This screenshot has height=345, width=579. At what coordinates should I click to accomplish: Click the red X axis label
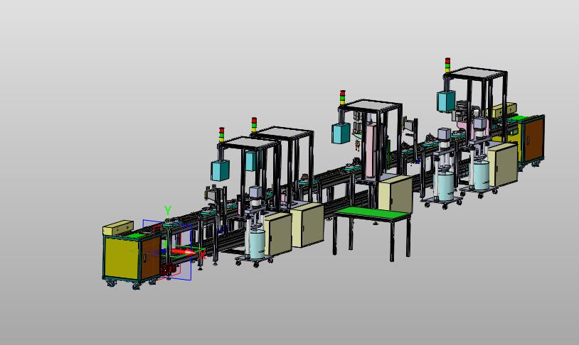202,254
